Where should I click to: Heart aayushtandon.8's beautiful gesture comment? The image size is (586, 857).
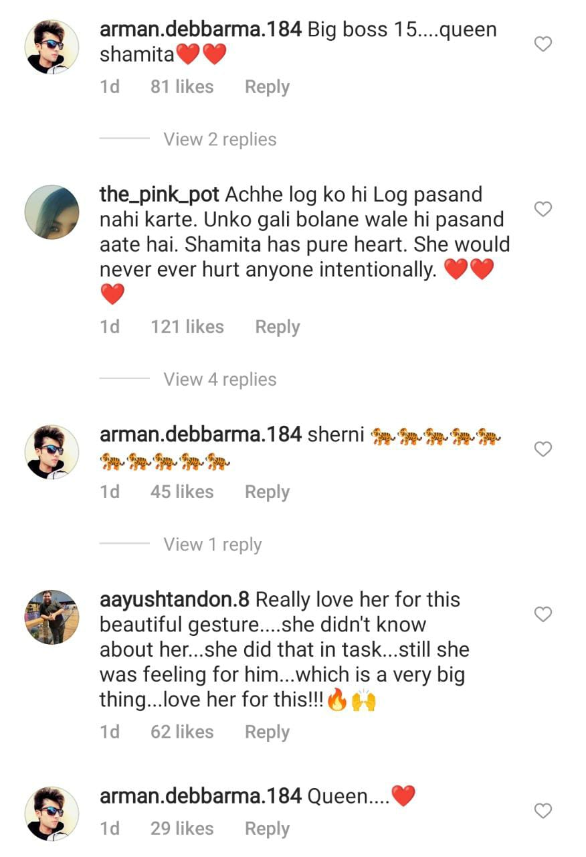pyautogui.click(x=543, y=614)
